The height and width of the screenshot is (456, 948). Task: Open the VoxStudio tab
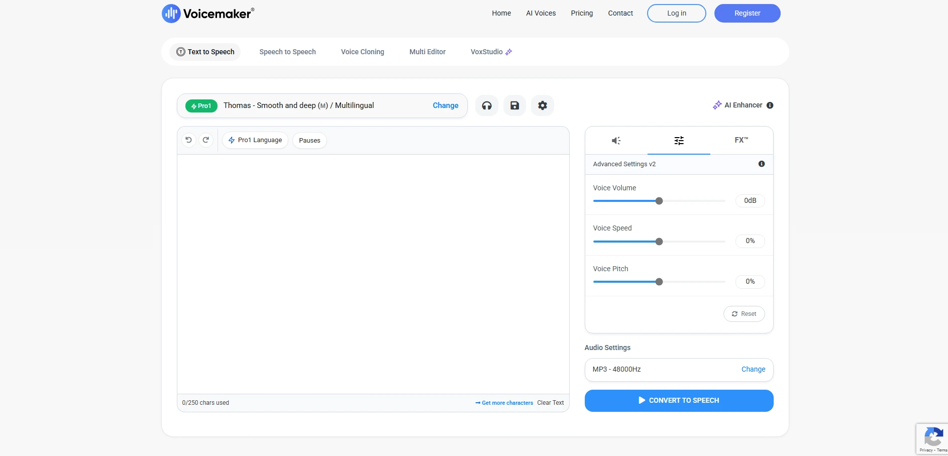click(491, 52)
